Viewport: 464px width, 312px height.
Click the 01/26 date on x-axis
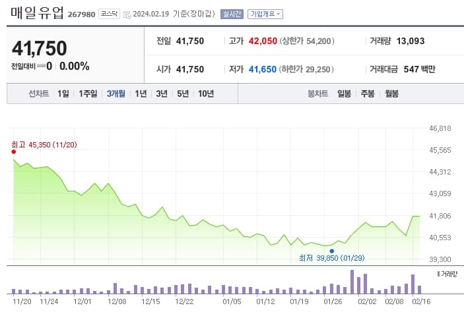pos(333,301)
